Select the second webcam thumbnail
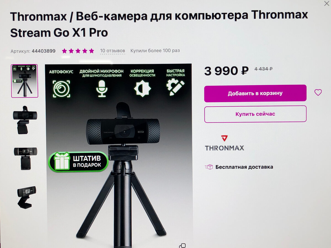This screenshot has width=331, height=248. 25,120
